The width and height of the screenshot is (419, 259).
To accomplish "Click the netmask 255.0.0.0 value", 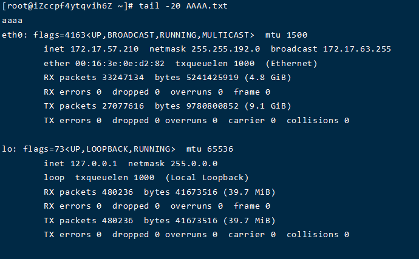I will point(191,163).
